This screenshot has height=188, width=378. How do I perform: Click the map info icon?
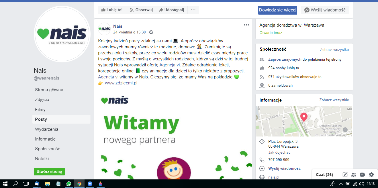pos(345,130)
